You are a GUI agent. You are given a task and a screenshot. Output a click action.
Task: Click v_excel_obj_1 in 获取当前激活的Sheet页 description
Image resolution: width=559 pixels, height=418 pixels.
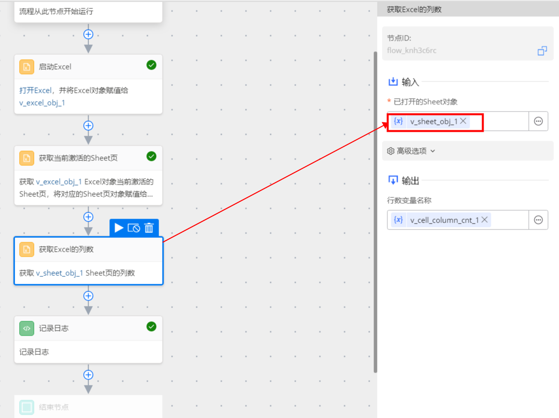pos(59,182)
